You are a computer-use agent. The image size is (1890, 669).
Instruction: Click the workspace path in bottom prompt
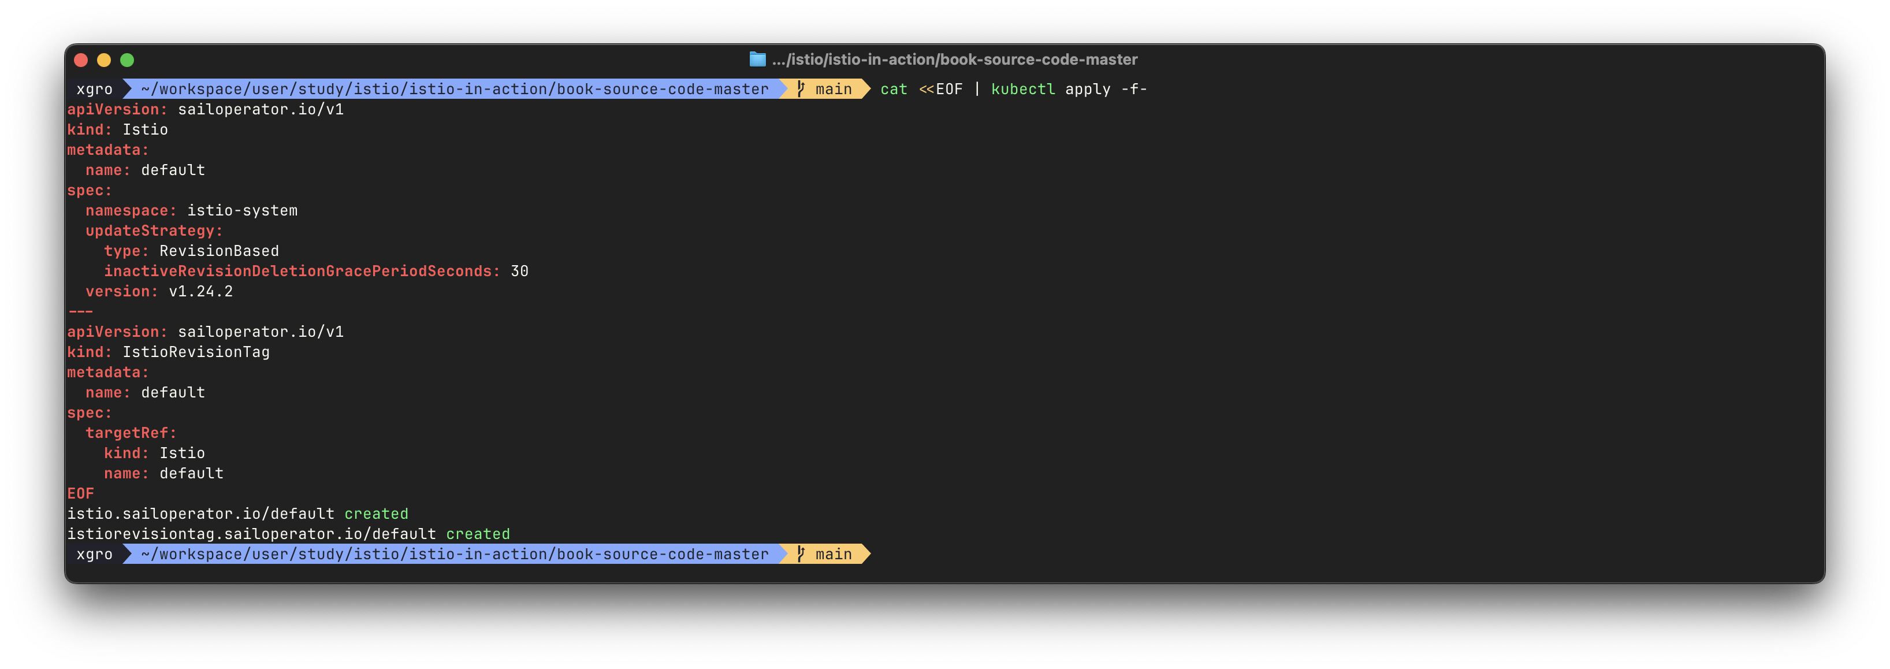(x=455, y=554)
